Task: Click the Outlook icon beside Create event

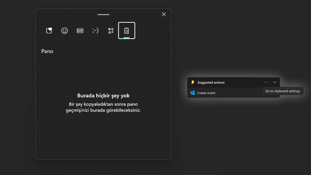Action: (x=192, y=93)
